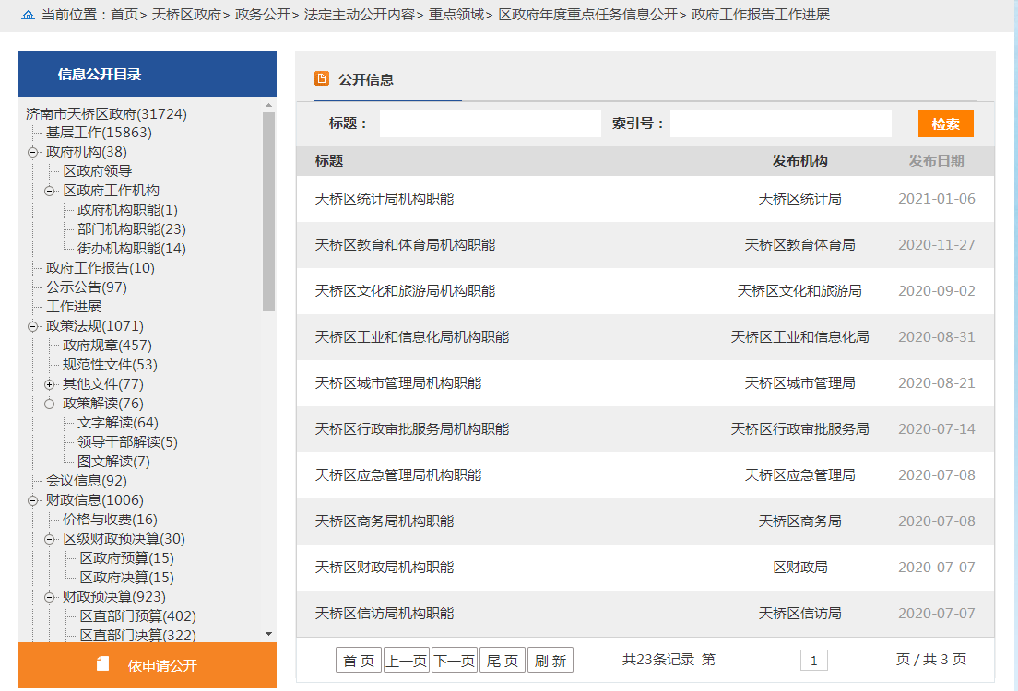The image size is (1018, 691).
Task: Open 法定主动公开内容 breadcrumb link
Action: 359,15
